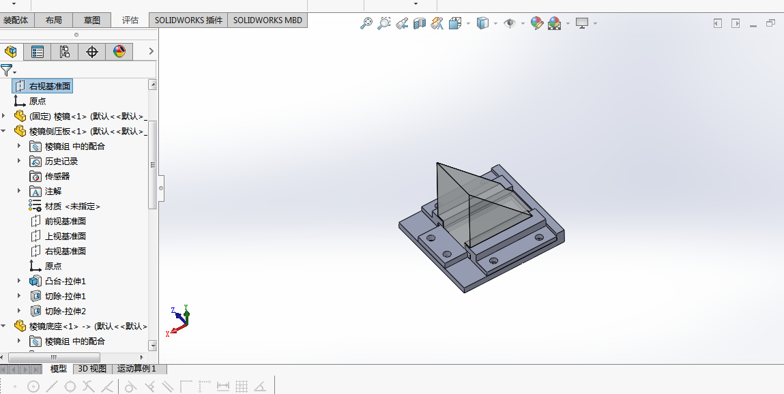This screenshot has height=394, width=784.
Task: Toggle parallel snap icon
Action: tap(167, 386)
